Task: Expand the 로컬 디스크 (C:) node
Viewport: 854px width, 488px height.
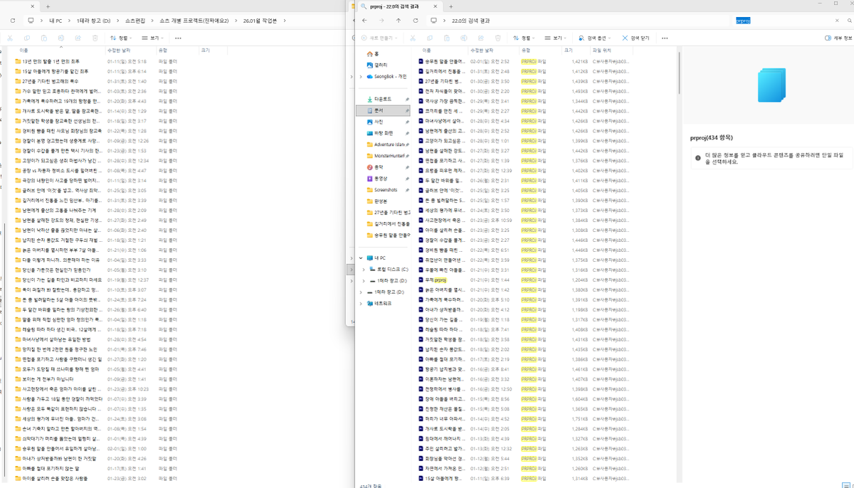Action: 364,270
